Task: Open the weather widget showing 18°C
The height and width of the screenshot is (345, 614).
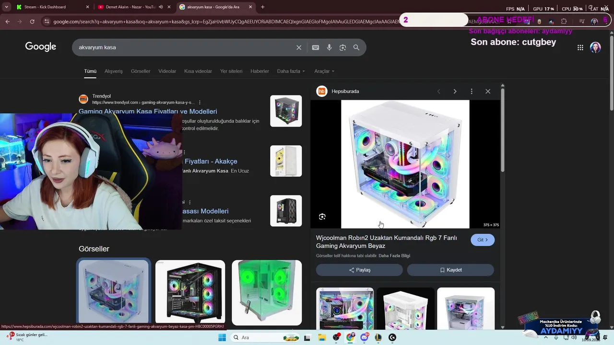Action: point(26,337)
